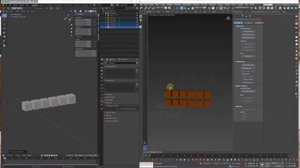Toggle the Scale Z lock icon
This screenshot has width=300, height=168.
(x=95, y=46)
